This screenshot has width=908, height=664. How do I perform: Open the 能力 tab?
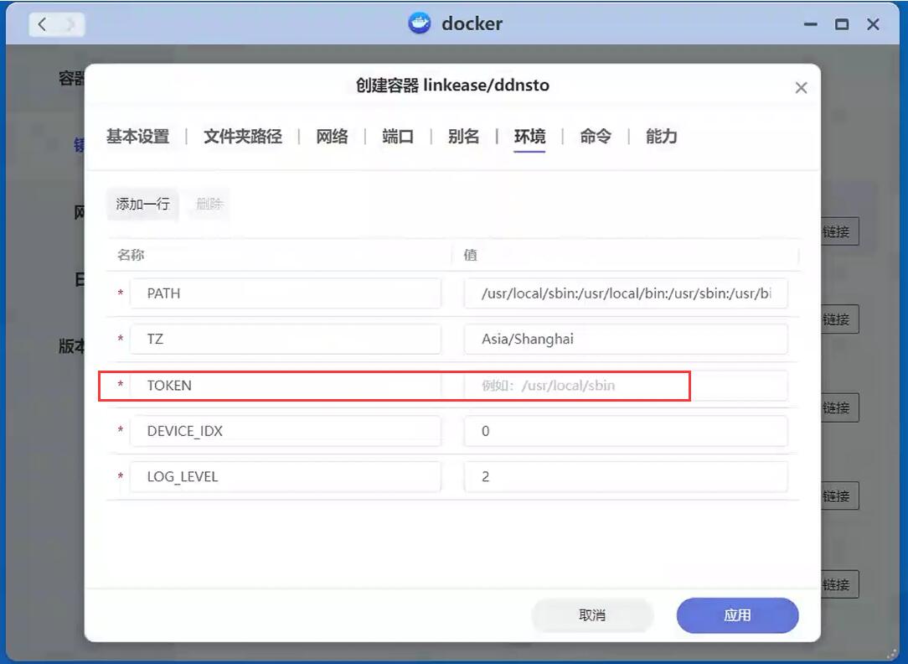point(661,137)
